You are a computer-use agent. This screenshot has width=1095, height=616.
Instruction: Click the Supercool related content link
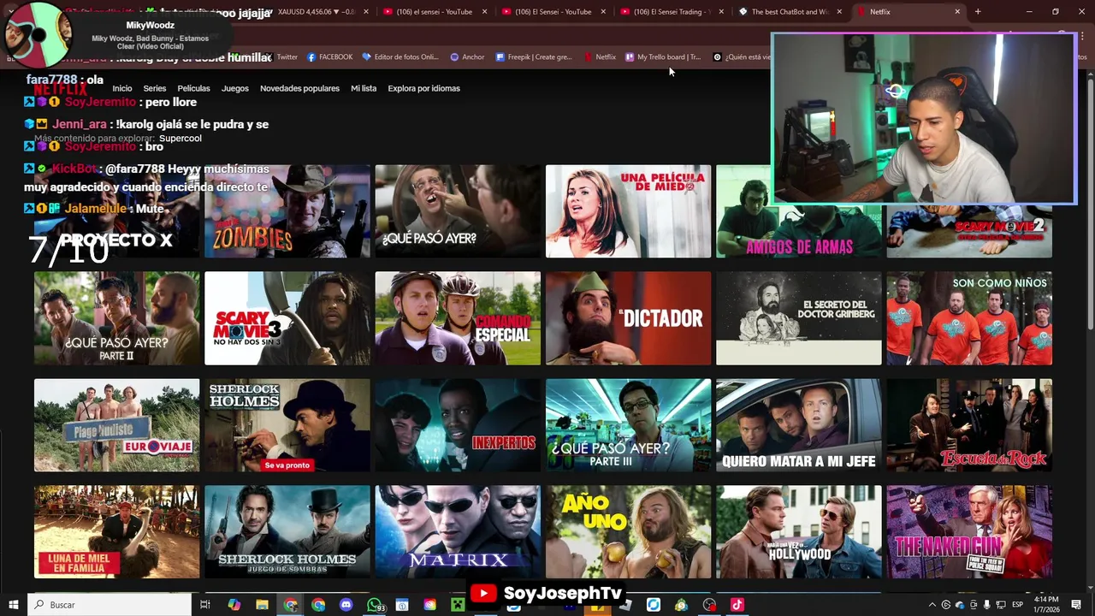181,139
